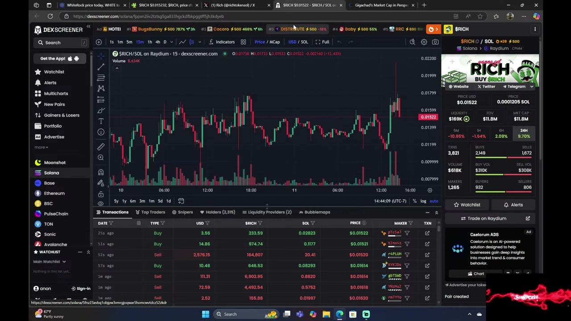Open the emoji icons tool
The width and height of the screenshot is (571, 321).
click(101, 132)
